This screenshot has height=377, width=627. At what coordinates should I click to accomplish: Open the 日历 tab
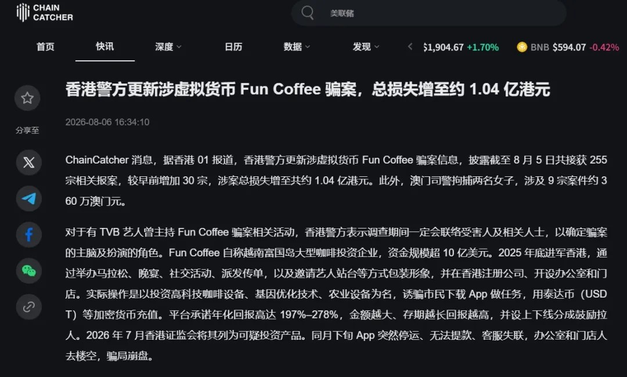point(233,47)
